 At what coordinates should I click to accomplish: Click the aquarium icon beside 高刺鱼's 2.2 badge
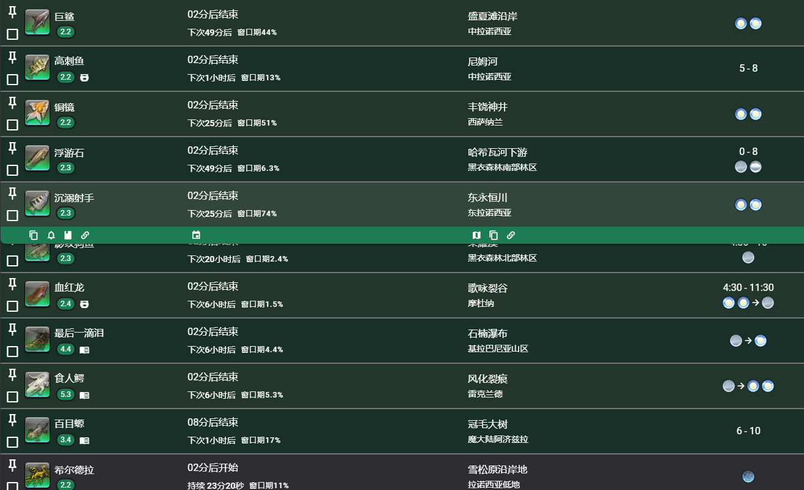point(85,77)
